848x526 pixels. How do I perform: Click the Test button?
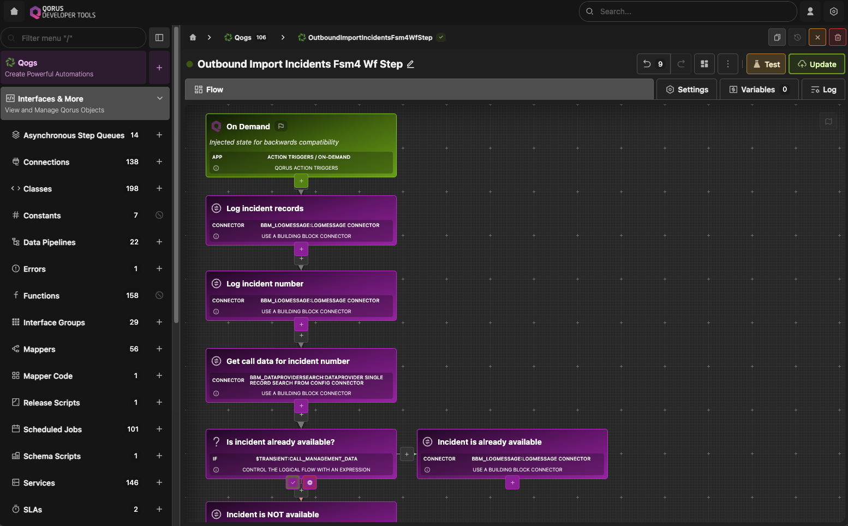(766, 64)
